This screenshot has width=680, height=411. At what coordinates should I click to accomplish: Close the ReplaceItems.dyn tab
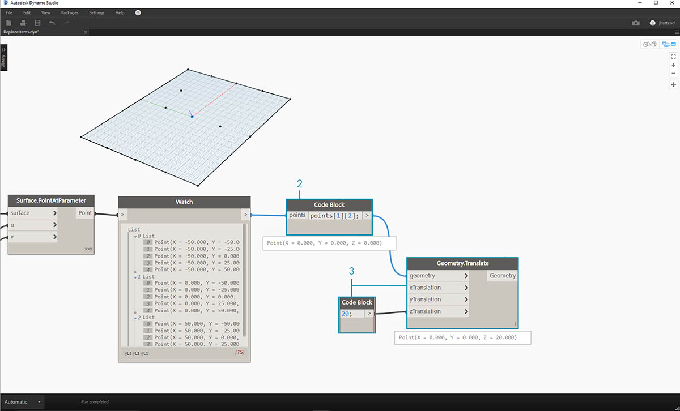tap(86, 32)
